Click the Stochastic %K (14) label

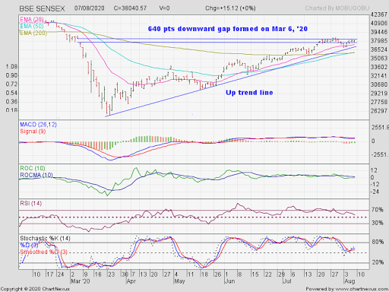pyautogui.click(x=45, y=238)
